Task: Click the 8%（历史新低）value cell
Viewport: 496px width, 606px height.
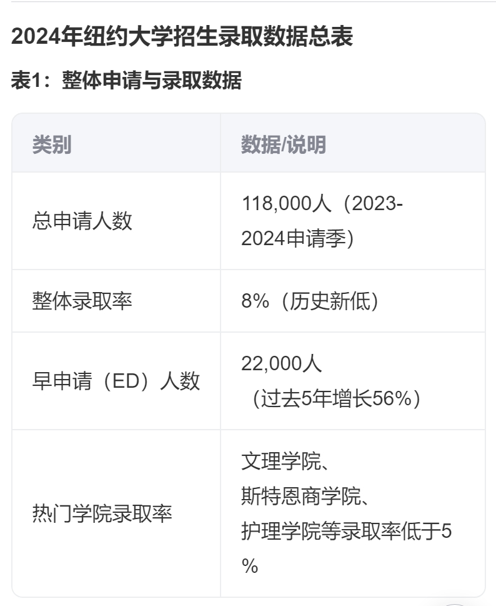Action: click(310, 301)
